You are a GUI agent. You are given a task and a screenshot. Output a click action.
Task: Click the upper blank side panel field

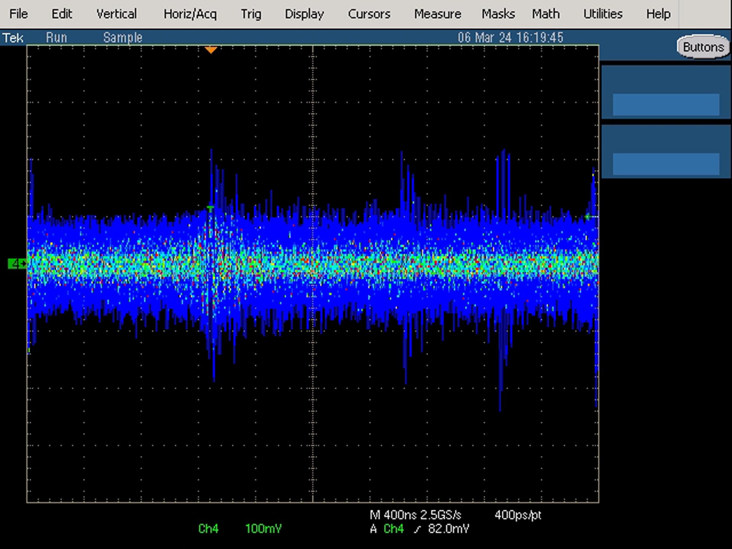pyautogui.click(x=666, y=104)
